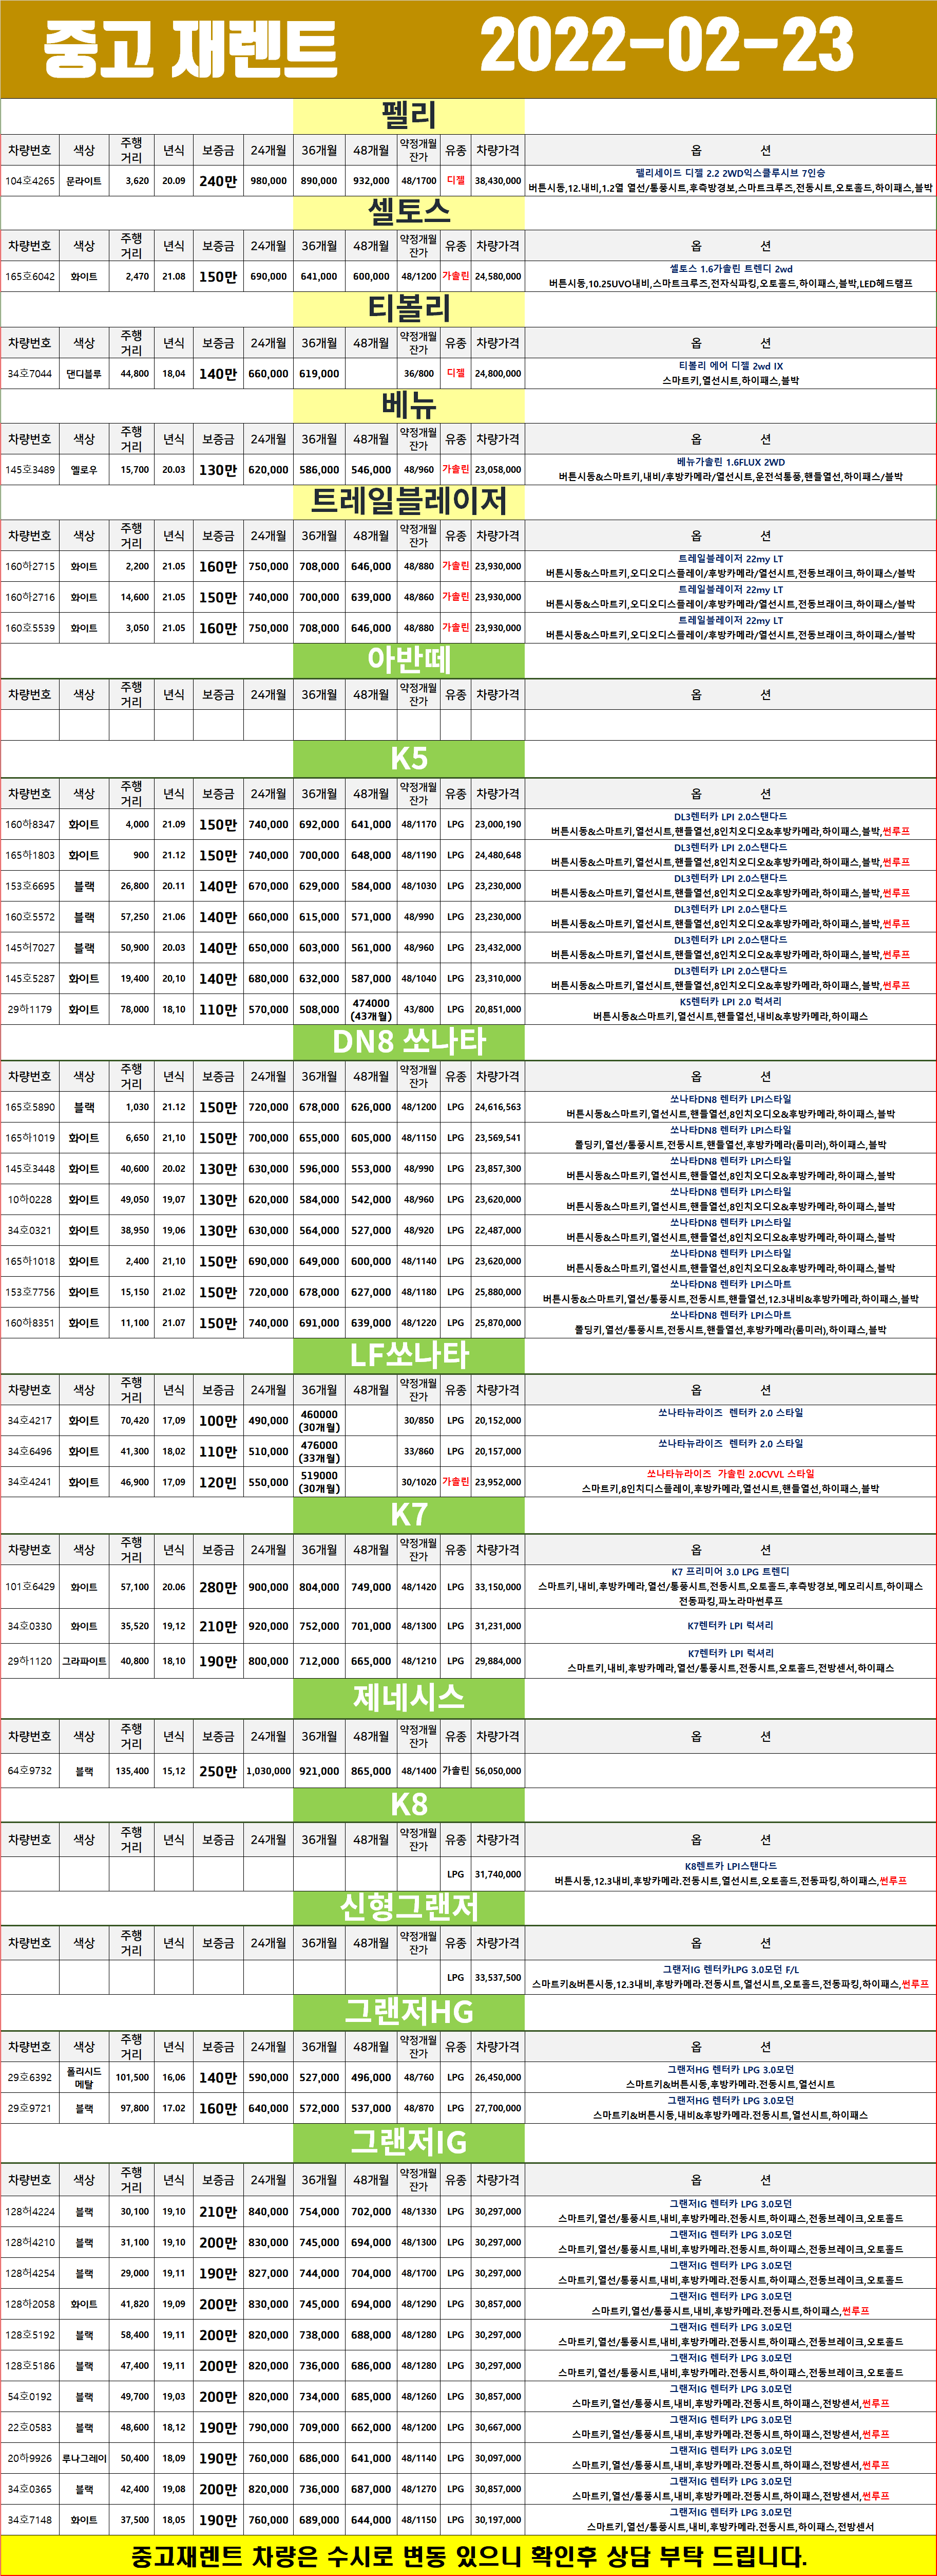Select vehicle number 29하1120 in K7 table
This screenshot has height=2576, width=937.
coord(30,1660)
